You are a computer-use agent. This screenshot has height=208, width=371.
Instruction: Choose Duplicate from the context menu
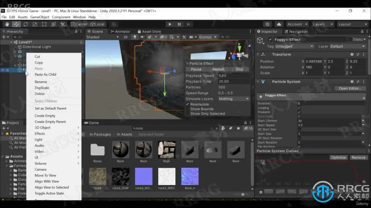[42, 88]
